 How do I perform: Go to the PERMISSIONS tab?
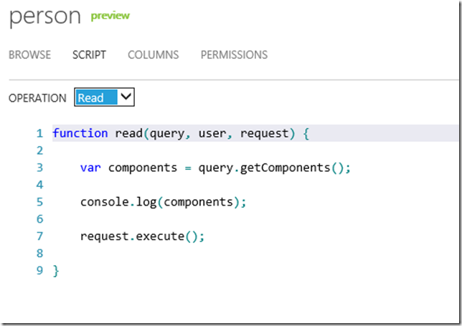point(235,54)
